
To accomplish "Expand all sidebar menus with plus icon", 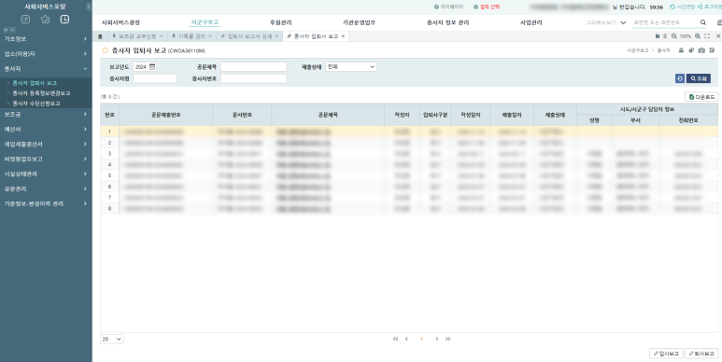I will (x=5, y=30).
